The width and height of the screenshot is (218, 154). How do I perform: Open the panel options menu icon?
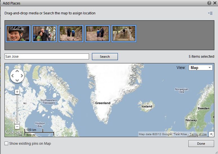(x=210, y=13)
